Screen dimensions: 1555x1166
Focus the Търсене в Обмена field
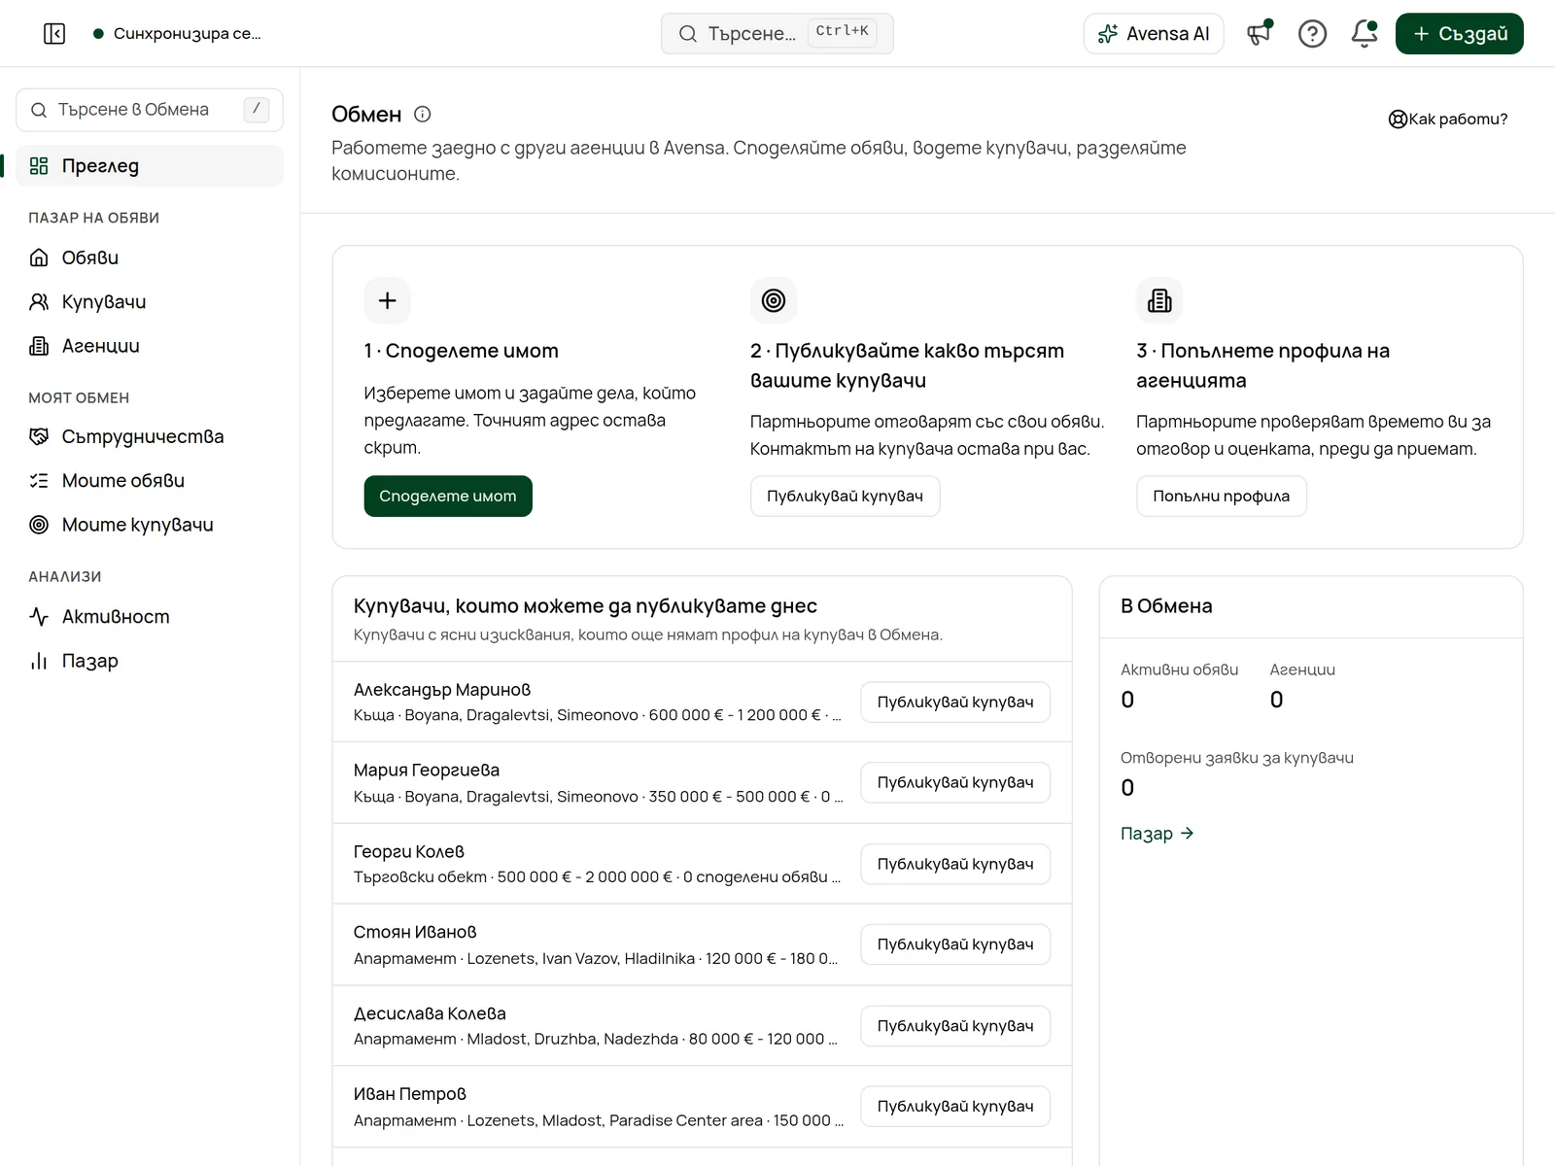[150, 110]
